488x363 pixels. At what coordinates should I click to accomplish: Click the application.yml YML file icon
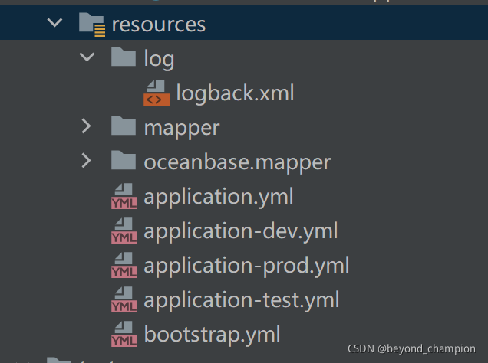(124, 196)
